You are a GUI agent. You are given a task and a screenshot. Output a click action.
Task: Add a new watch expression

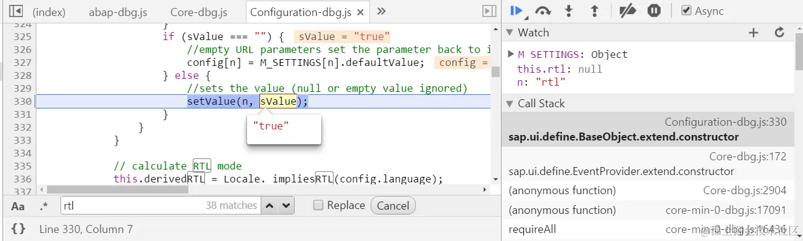coord(753,33)
